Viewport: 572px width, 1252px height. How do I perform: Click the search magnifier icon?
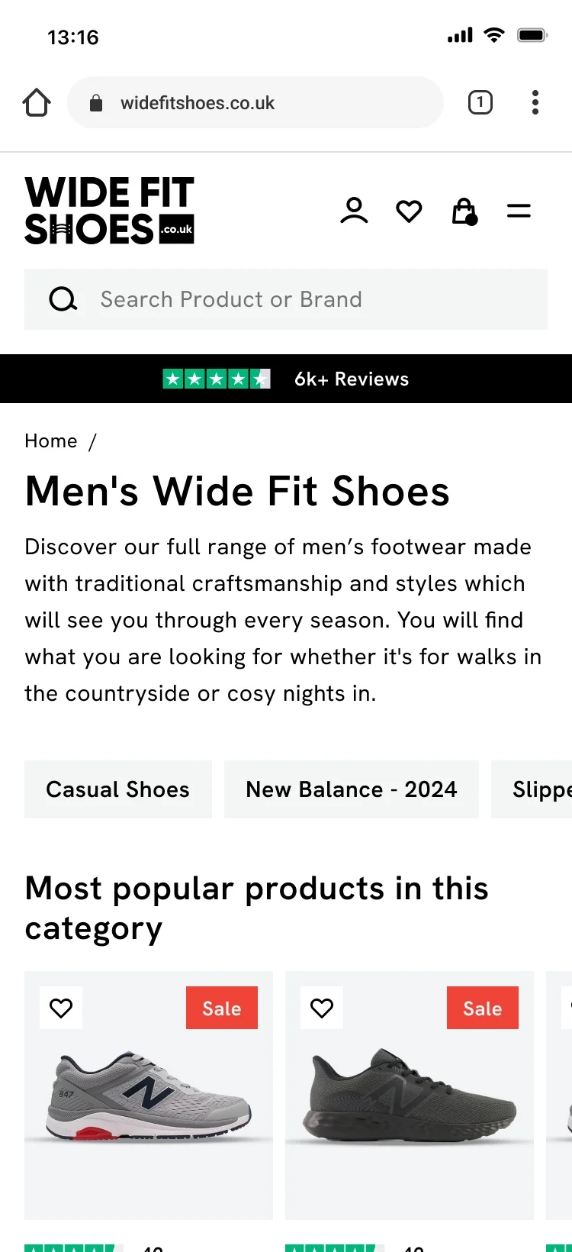tap(63, 299)
